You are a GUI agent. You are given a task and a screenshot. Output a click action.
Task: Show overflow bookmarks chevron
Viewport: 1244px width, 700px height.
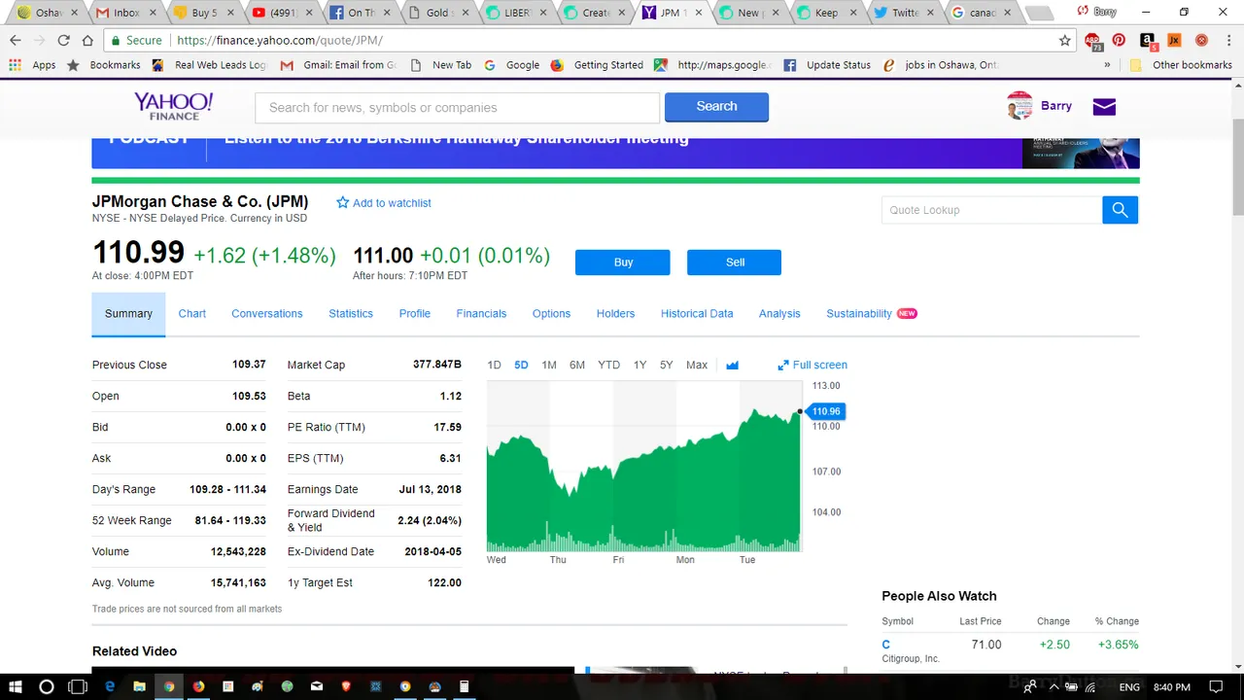coord(1107,65)
